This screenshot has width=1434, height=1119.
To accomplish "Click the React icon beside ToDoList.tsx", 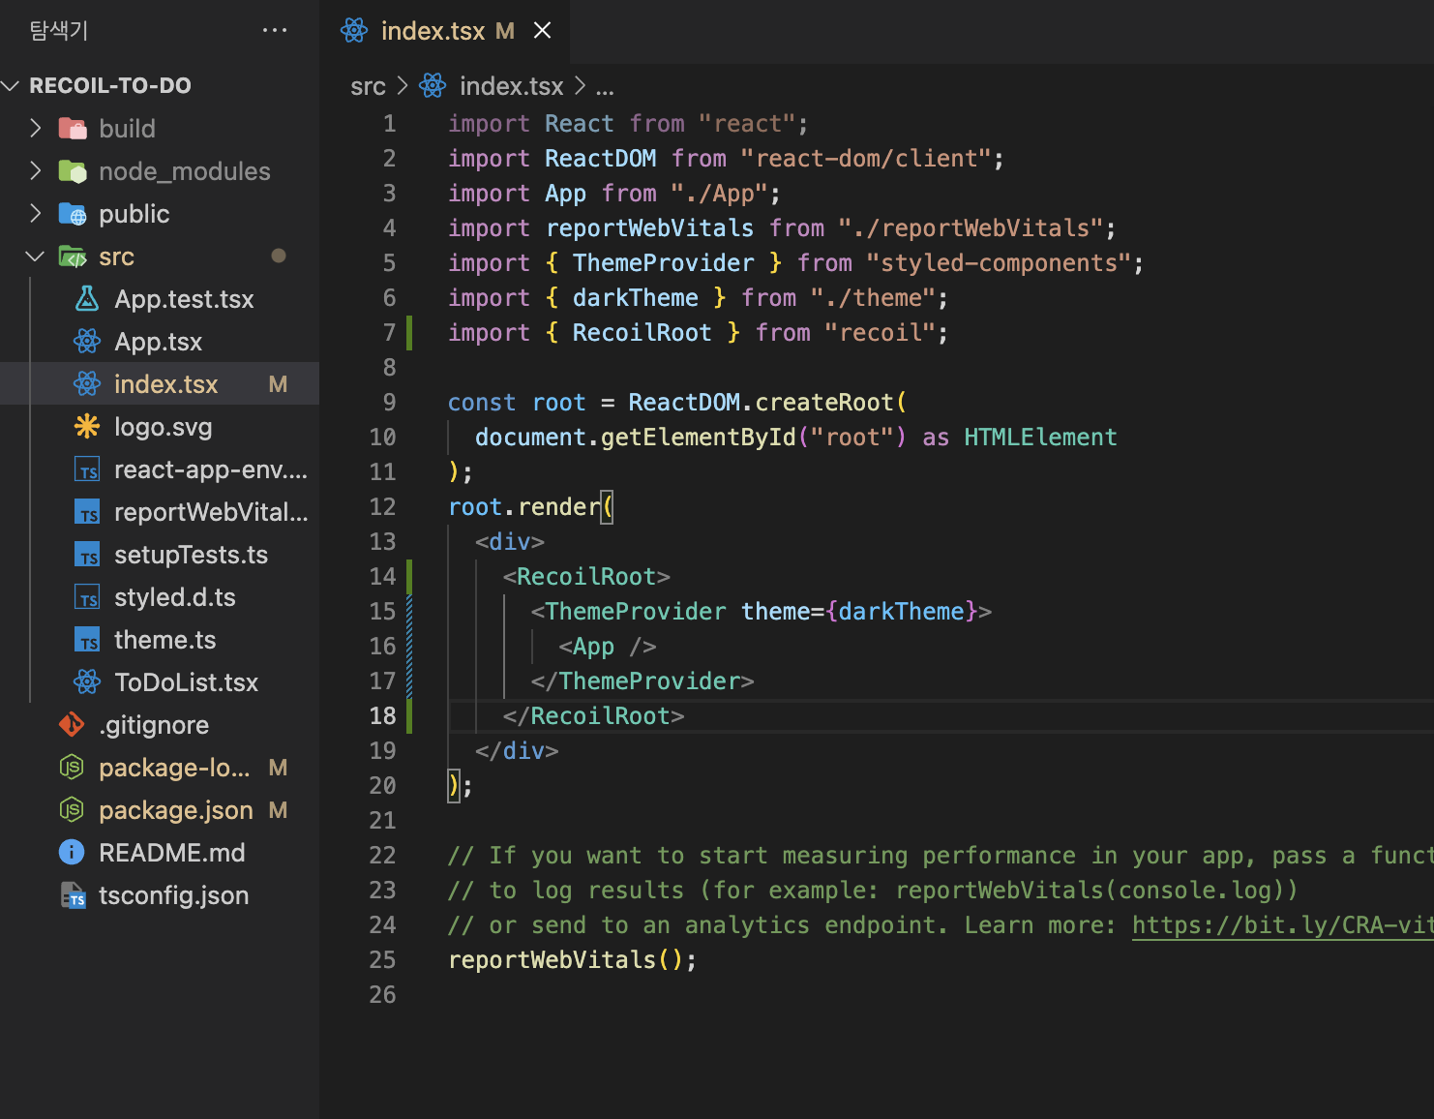I will pyautogui.click(x=87, y=682).
